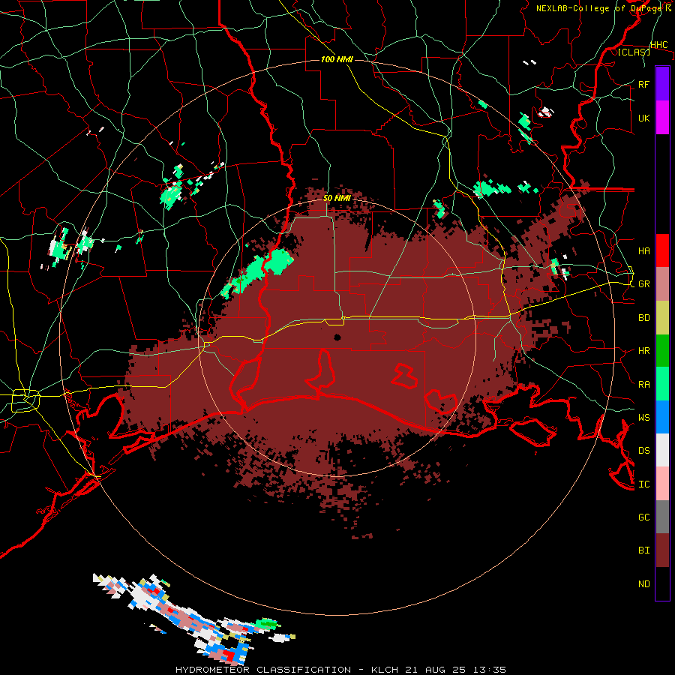Image resolution: width=675 pixels, height=675 pixels.
Task: Select the 'BD' legend label text
Action: [644, 317]
